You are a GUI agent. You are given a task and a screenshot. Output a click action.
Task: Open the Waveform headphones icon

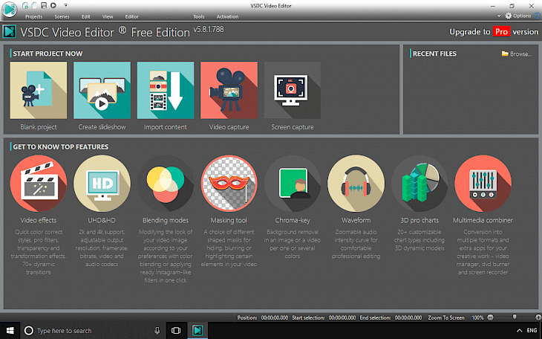pyautogui.click(x=356, y=184)
